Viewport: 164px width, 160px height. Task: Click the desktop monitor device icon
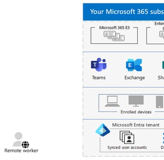(136, 101)
